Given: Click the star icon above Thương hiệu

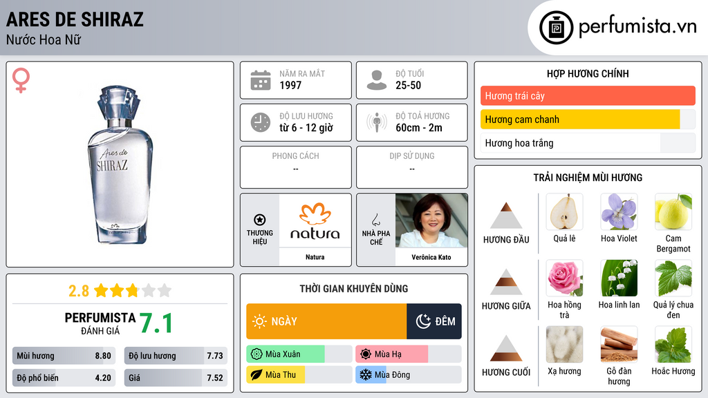Looking at the screenshot, I should pos(260,220).
